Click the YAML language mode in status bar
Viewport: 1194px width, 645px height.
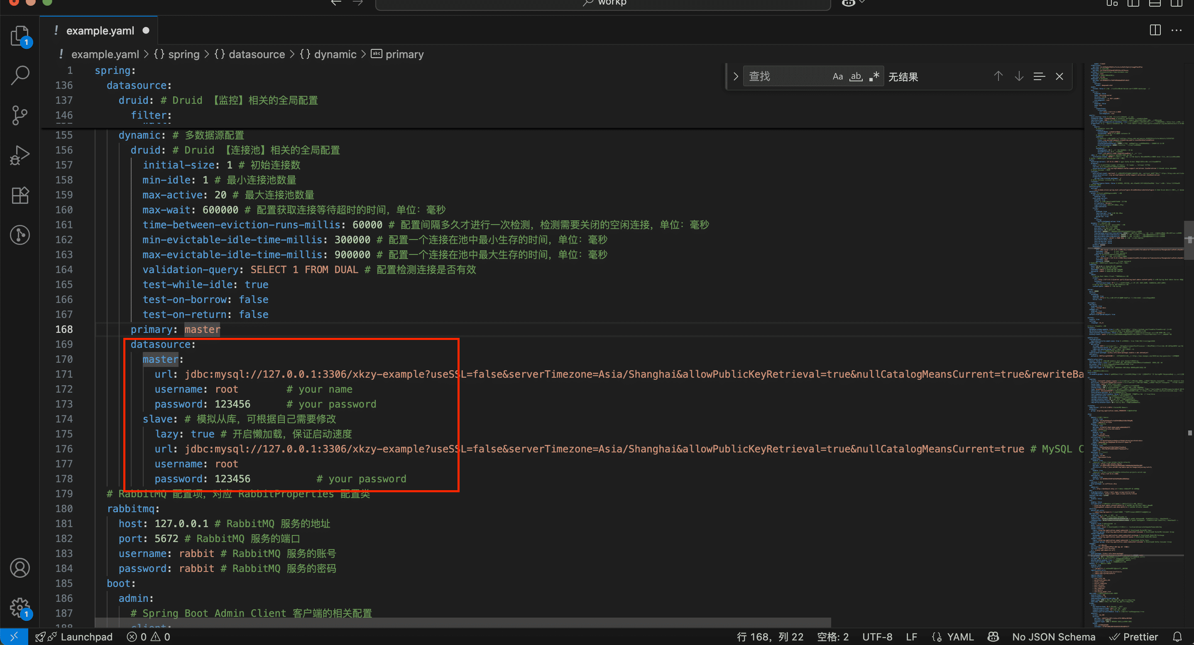pyautogui.click(x=960, y=637)
